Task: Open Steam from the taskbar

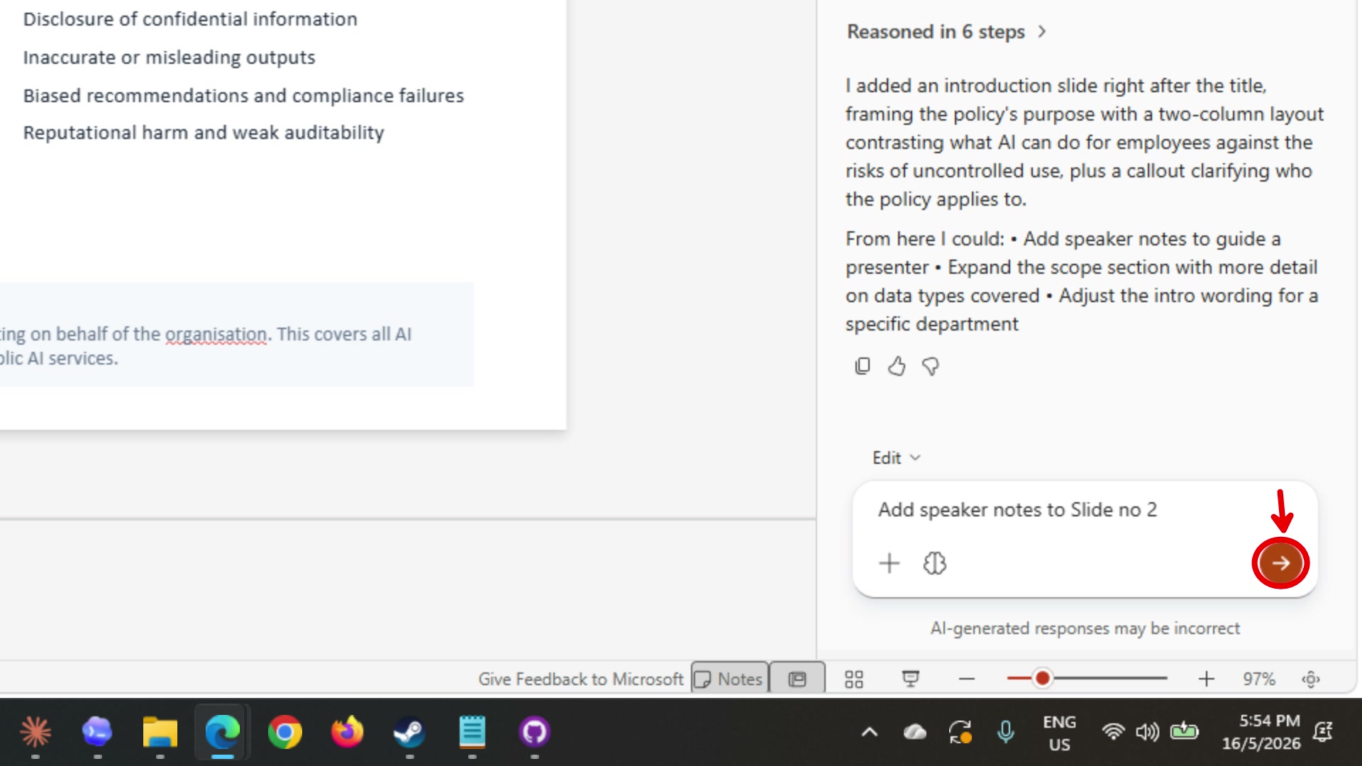Action: (409, 732)
